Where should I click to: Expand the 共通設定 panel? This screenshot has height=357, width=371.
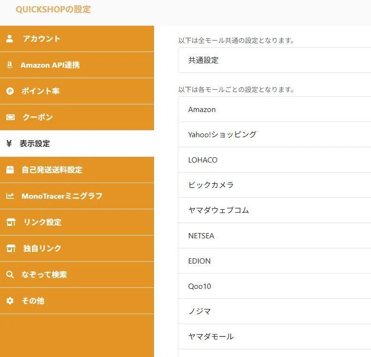(275, 60)
